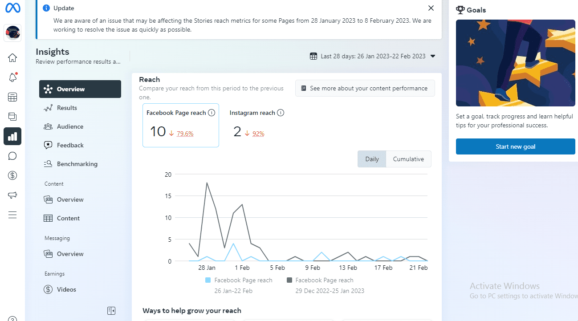This screenshot has height=321, width=578.
Task: Click the 21 Feb axis label
Action: 419,268
